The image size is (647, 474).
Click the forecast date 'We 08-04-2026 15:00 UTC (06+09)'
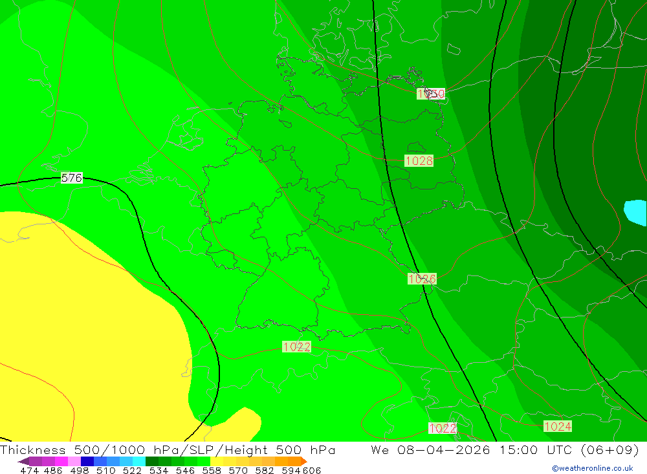click(x=505, y=449)
